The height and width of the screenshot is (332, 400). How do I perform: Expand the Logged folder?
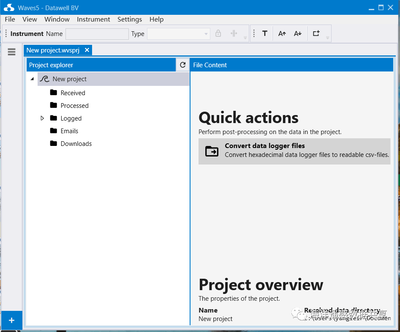(x=42, y=118)
